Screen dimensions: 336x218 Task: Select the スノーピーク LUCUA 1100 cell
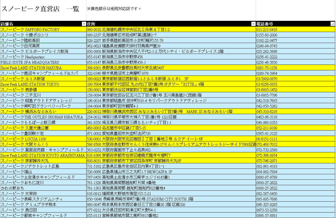43,139
